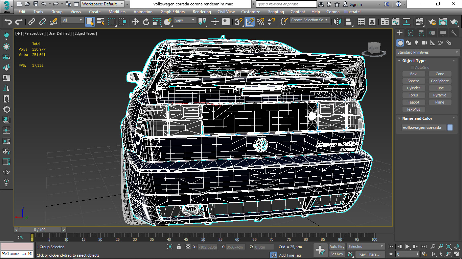Open Key Filters dialog

pos(370,254)
